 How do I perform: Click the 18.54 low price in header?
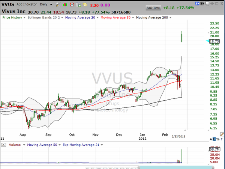(x=58, y=12)
